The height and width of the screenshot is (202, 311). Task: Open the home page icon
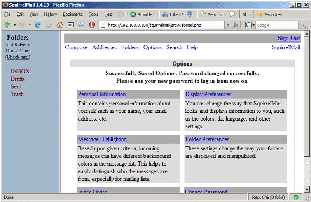[x=59, y=25]
